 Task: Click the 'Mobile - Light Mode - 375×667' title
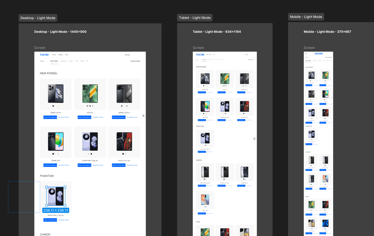tap(328, 32)
